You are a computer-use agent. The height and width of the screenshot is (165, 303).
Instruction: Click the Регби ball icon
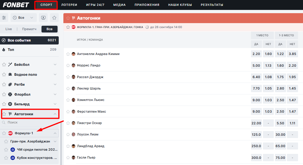pos(10,85)
